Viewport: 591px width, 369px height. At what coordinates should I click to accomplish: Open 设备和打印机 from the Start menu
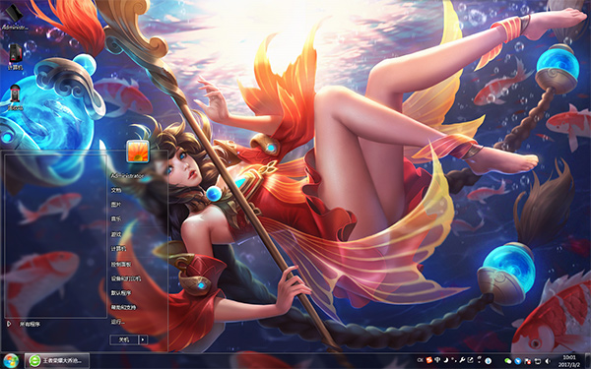tap(126, 279)
